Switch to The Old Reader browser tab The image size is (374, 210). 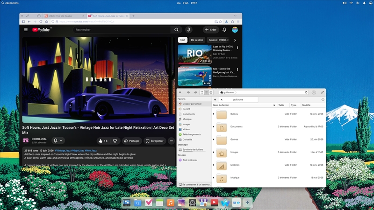tap(63, 16)
